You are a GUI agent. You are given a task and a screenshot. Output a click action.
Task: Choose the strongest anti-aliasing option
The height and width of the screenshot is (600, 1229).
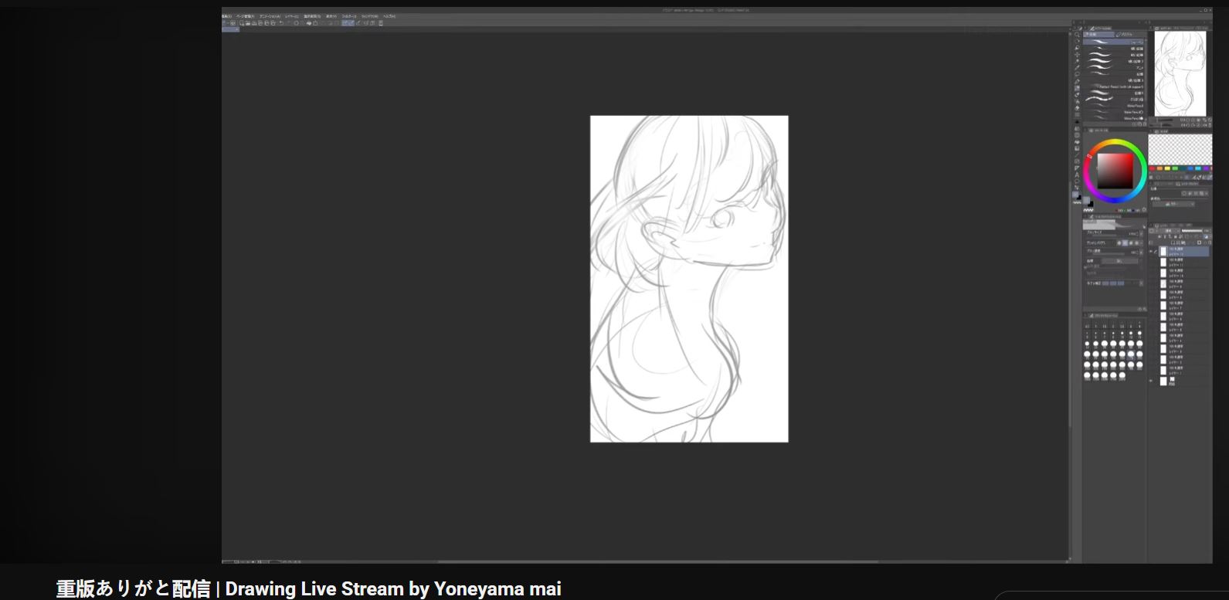coord(1138,242)
